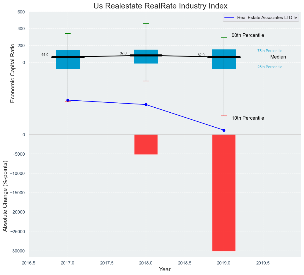The width and height of the screenshot is (304, 275).
Task: Click the 90th Percentile annotation
Action: pos(248,35)
